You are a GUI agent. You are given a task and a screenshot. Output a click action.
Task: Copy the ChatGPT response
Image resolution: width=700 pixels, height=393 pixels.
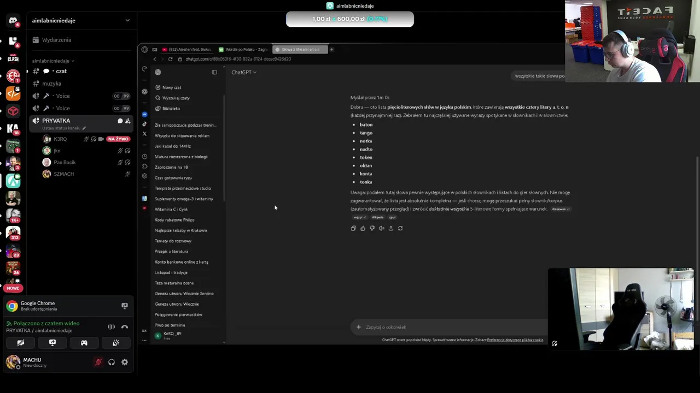coord(353,228)
